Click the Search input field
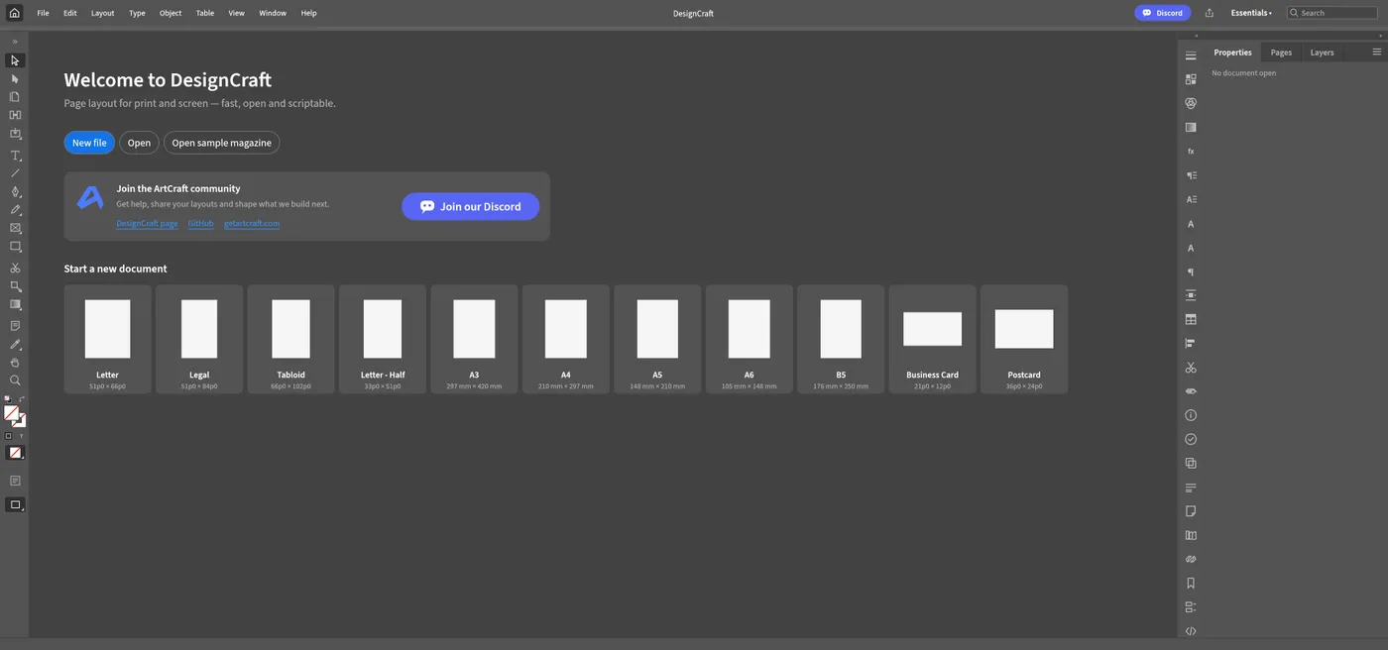 [1332, 13]
